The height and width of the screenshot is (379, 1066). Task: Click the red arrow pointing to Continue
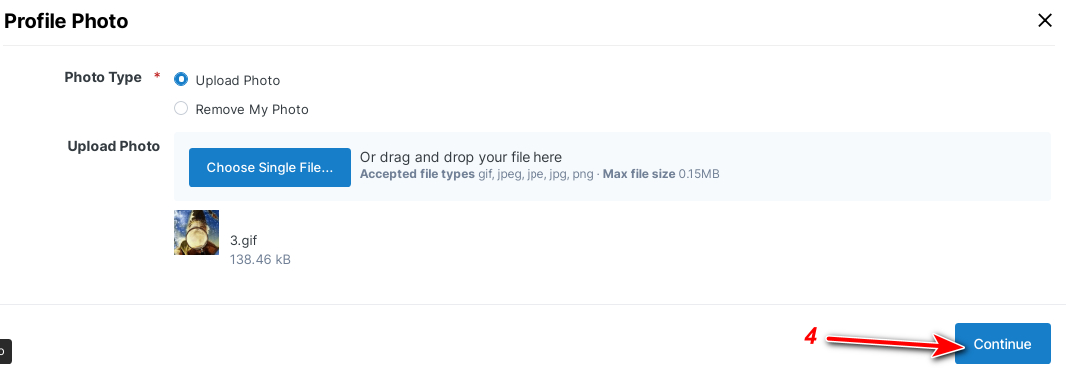coord(897,345)
